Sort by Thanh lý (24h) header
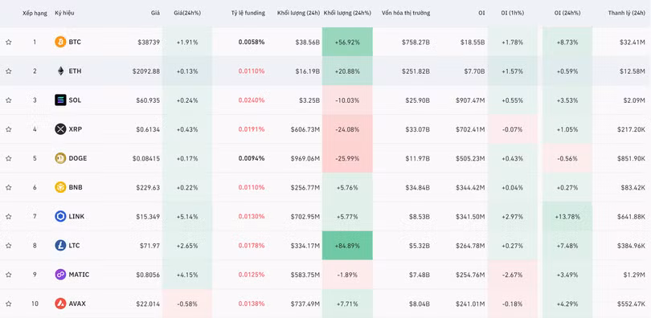 click(x=627, y=13)
